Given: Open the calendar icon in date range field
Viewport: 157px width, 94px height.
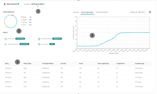Looking at the screenshot, I should 150,12.
